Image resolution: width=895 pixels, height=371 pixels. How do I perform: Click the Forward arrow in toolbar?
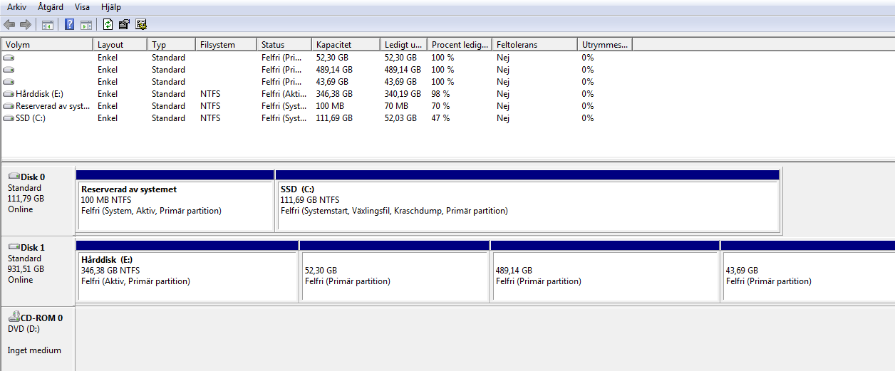pyautogui.click(x=26, y=25)
